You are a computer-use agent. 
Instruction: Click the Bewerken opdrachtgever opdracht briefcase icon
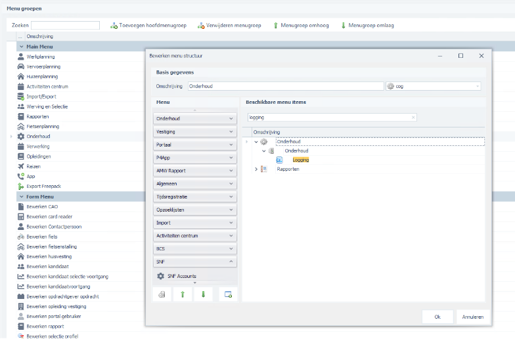[x=21, y=296]
